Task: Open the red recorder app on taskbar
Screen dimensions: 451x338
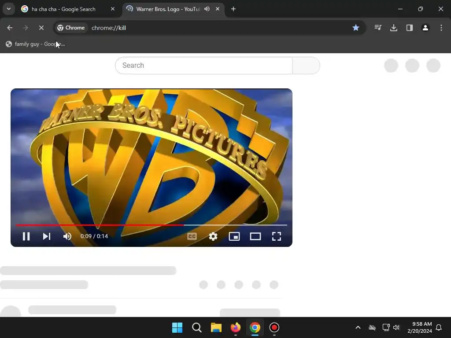Action: coord(274,327)
